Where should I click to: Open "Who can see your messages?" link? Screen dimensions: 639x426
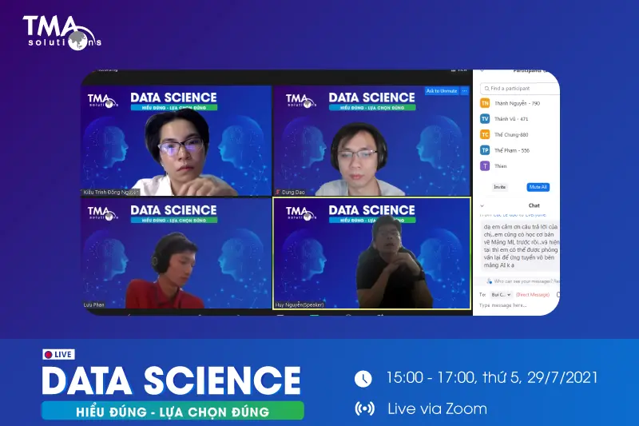pos(525,281)
